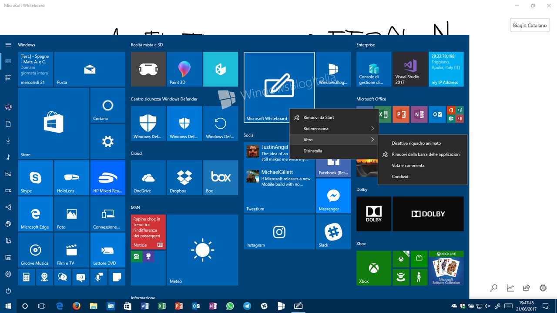This screenshot has height=313, width=557.
Task: Open the PowerPoint tile in Microsoft Office group
Action: (401, 114)
